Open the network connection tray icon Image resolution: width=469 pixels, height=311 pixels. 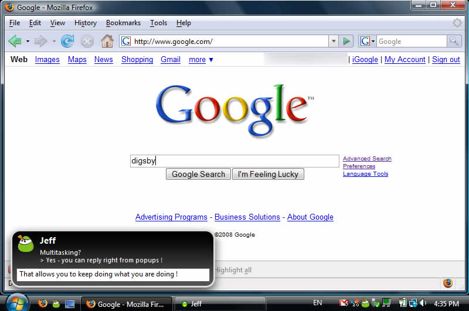tap(413, 303)
